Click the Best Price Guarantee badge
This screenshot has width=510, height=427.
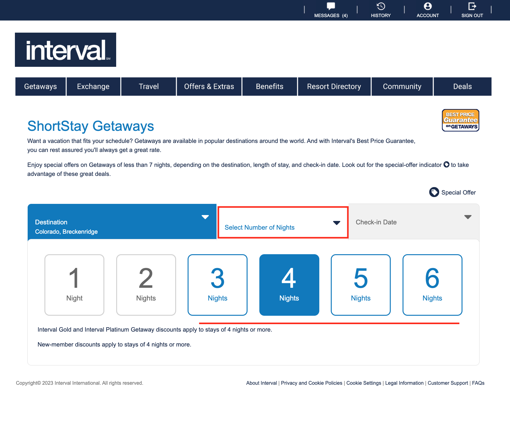pyautogui.click(x=460, y=120)
